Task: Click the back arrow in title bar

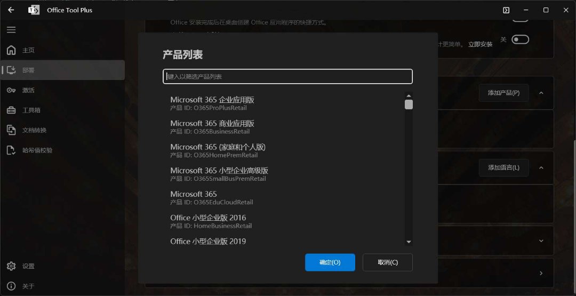Action: pyautogui.click(x=11, y=10)
